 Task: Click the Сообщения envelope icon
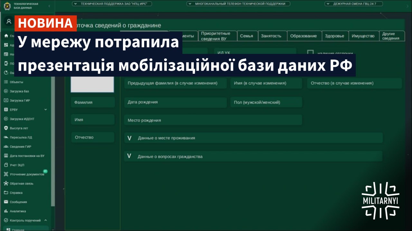coord(6,202)
